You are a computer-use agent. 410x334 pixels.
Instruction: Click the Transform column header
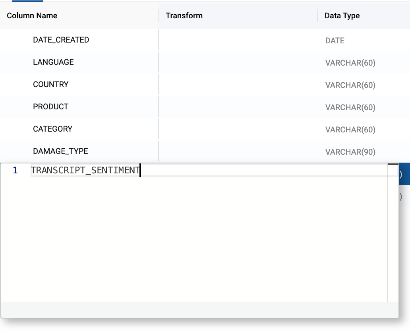pyautogui.click(x=184, y=16)
